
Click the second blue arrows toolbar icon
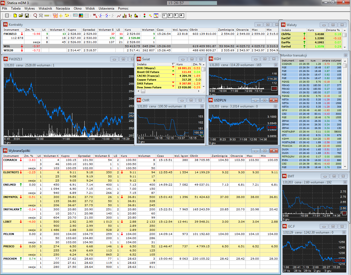coord(107,16)
